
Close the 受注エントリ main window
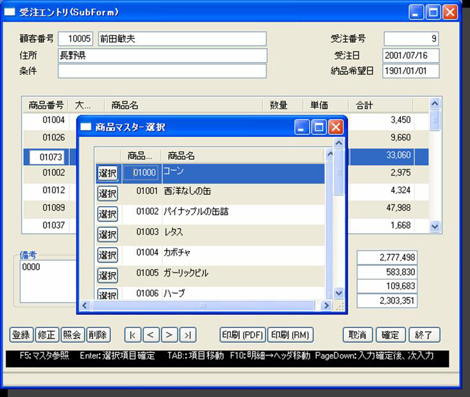pyautogui.click(x=450, y=12)
